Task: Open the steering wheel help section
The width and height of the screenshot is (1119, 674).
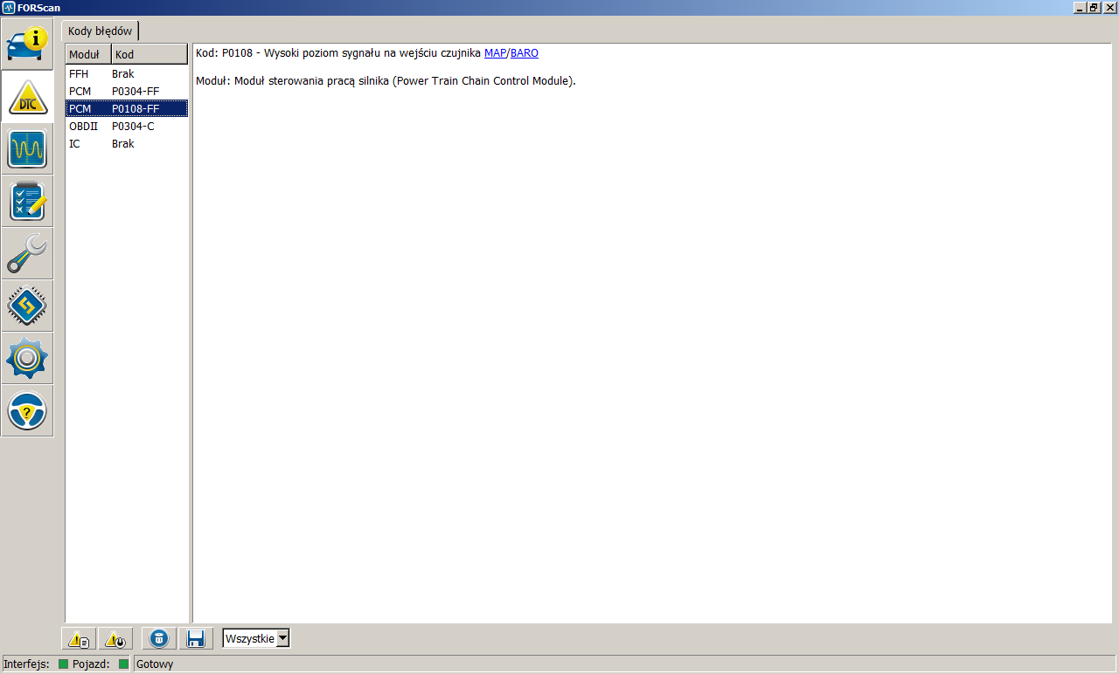Action: pyautogui.click(x=27, y=411)
